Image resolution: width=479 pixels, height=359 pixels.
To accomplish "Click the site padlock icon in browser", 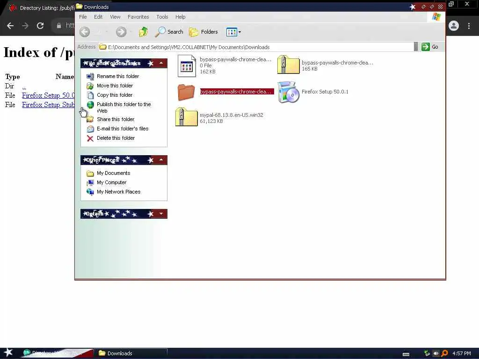I will click(58, 26).
